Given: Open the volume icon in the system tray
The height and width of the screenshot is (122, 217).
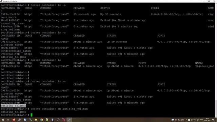Looking at the screenshot, I should tap(194, 120).
